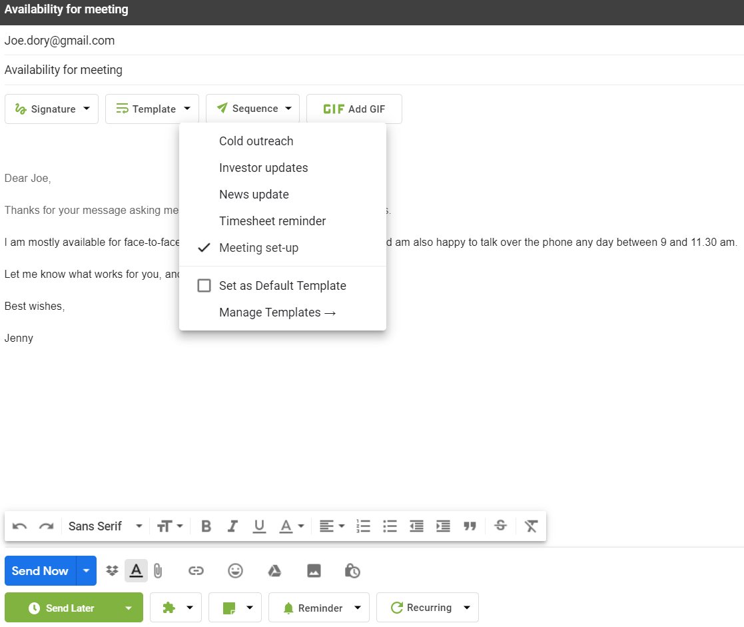Click the 'Dear Joe,' line in body
The height and width of the screenshot is (627, 744).
(x=27, y=179)
